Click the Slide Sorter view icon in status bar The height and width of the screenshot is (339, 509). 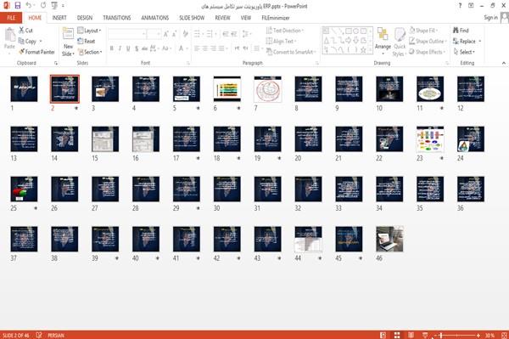tap(397, 335)
